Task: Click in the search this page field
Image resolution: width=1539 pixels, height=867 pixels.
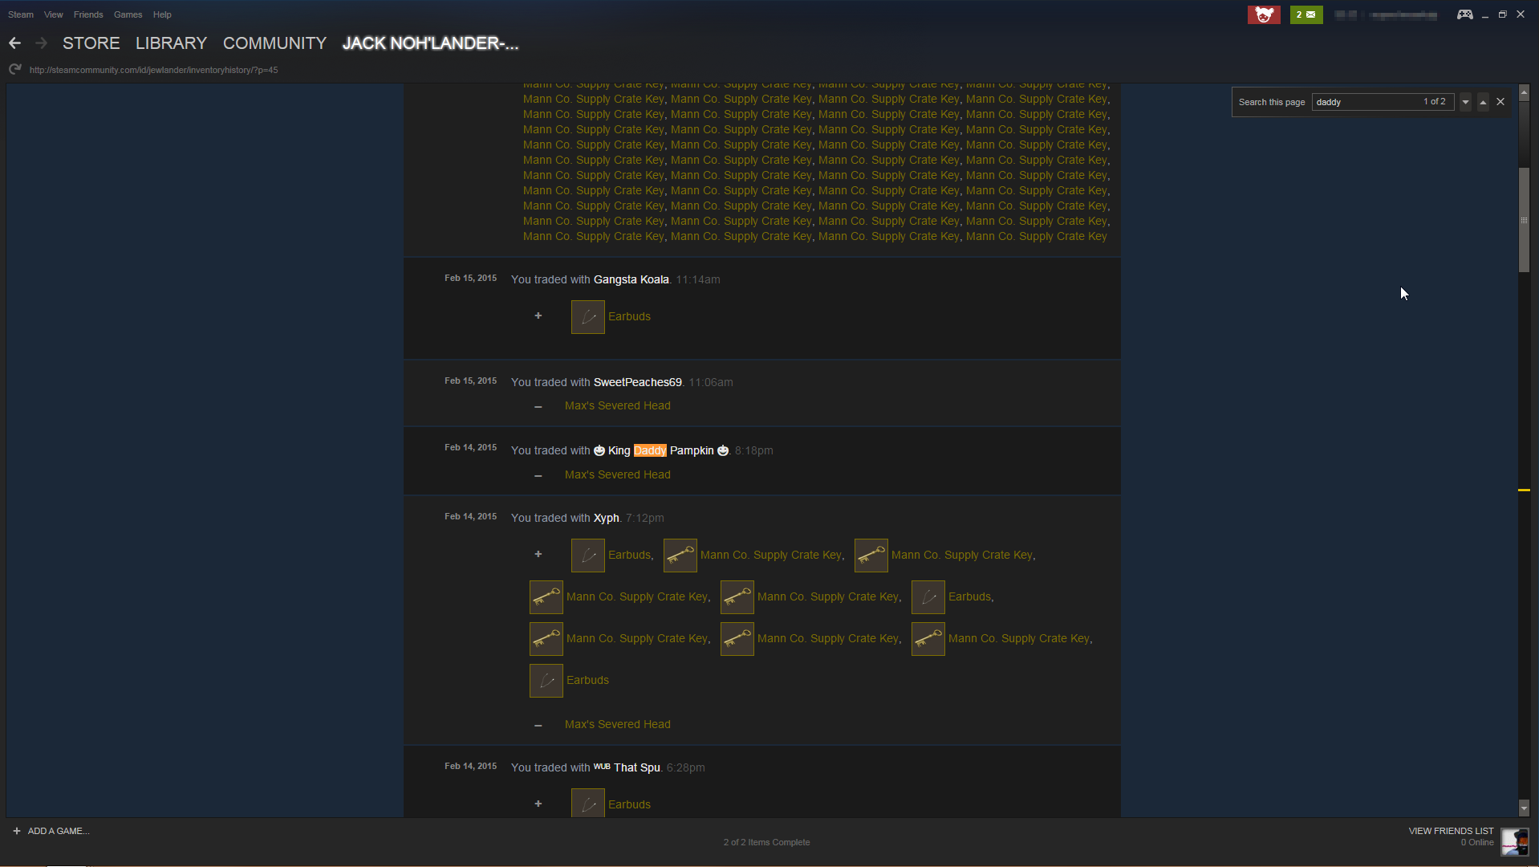Action: [1366, 102]
